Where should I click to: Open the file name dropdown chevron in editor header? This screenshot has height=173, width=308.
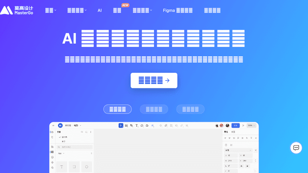point(80,125)
